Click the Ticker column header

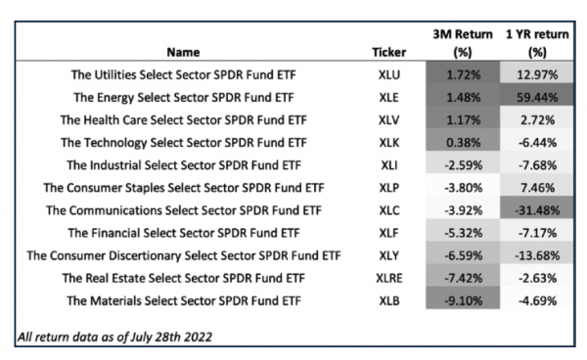pyautogui.click(x=389, y=52)
